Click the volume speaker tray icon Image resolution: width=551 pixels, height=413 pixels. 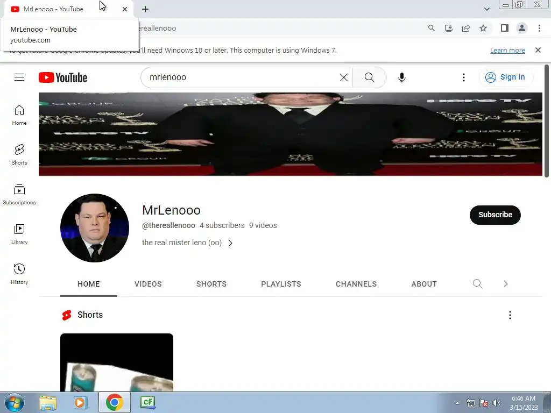pyautogui.click(x=496, y=403)
